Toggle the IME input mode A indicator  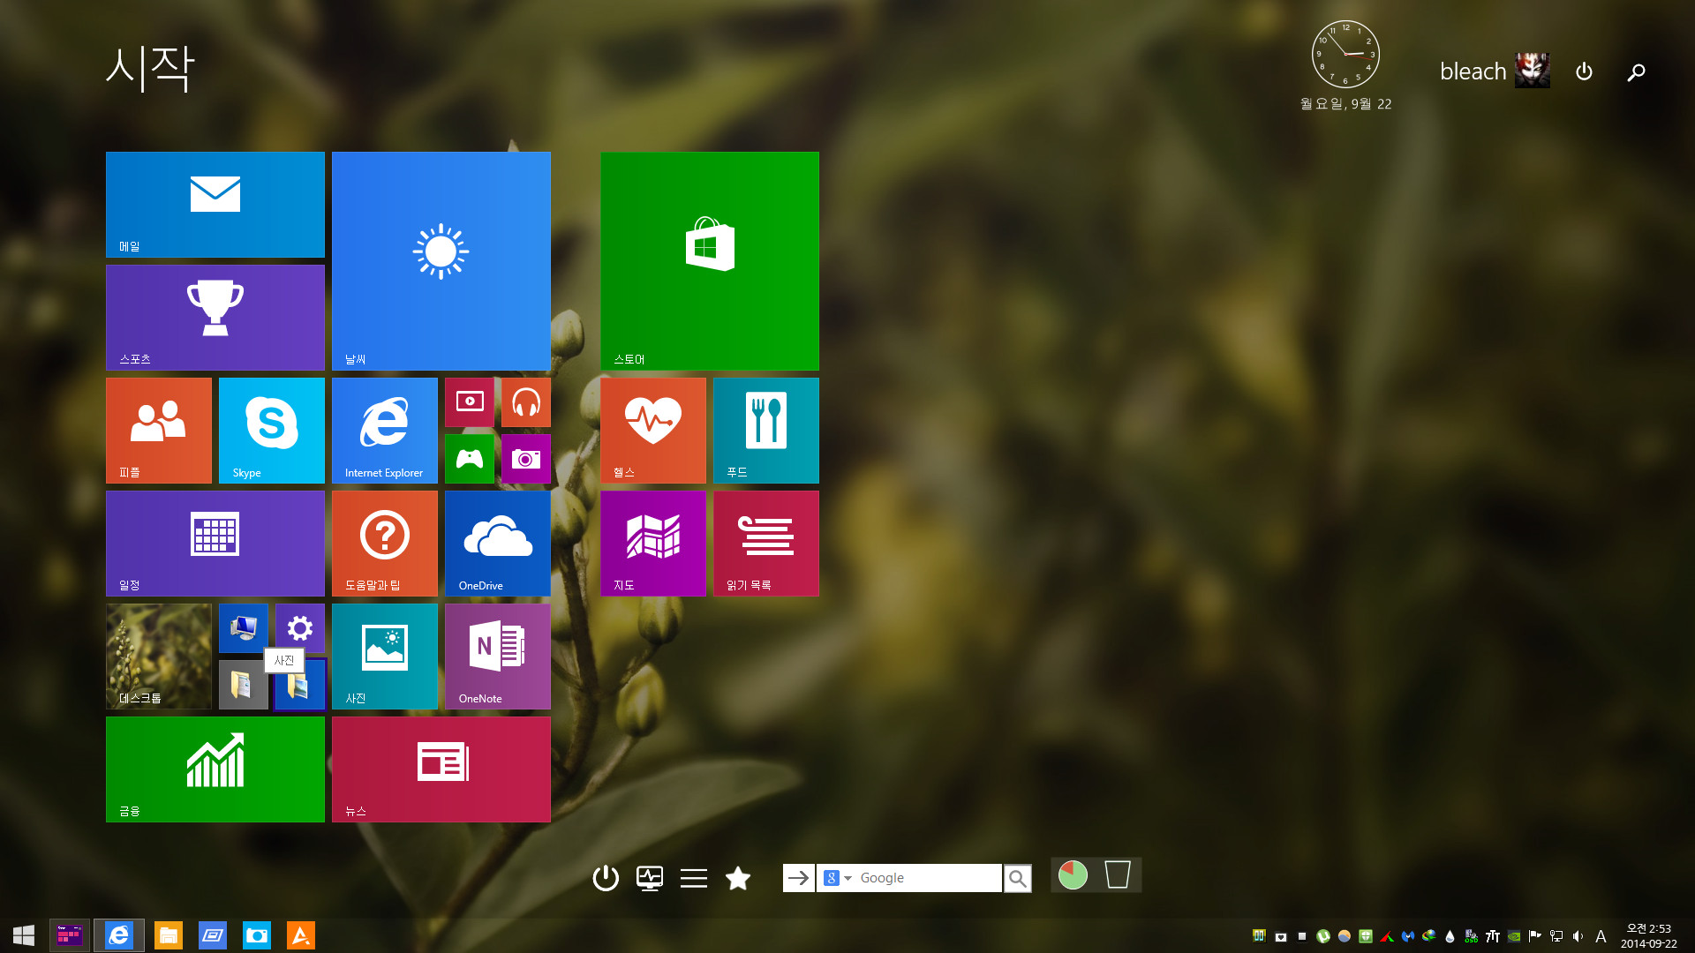coord(1601,936)
